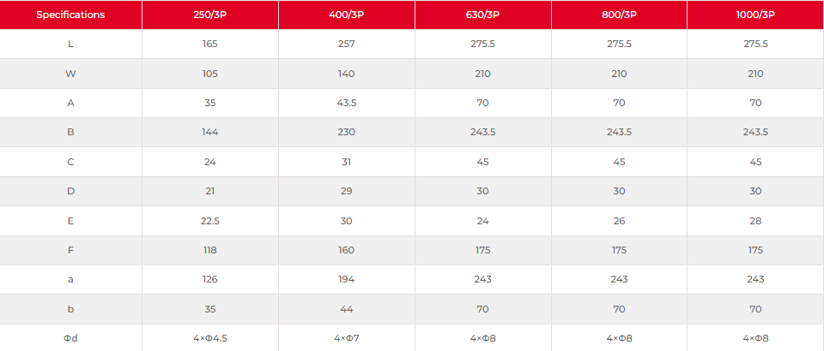Click the 4×Φ7 cell
The image size is (824, 351).
[x=346, y=338]
